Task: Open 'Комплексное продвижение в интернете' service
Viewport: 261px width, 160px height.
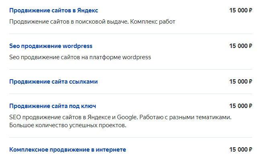Action: pos(67,150)
